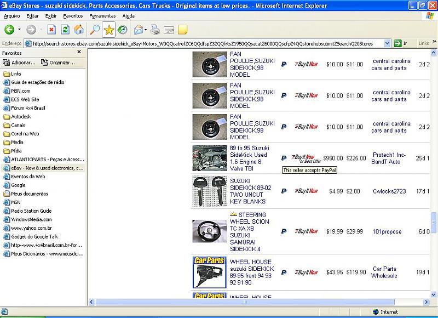The image size is (438, 318).
Task: Click Buy It Now for steering wheel
Action: pos(307,231)
